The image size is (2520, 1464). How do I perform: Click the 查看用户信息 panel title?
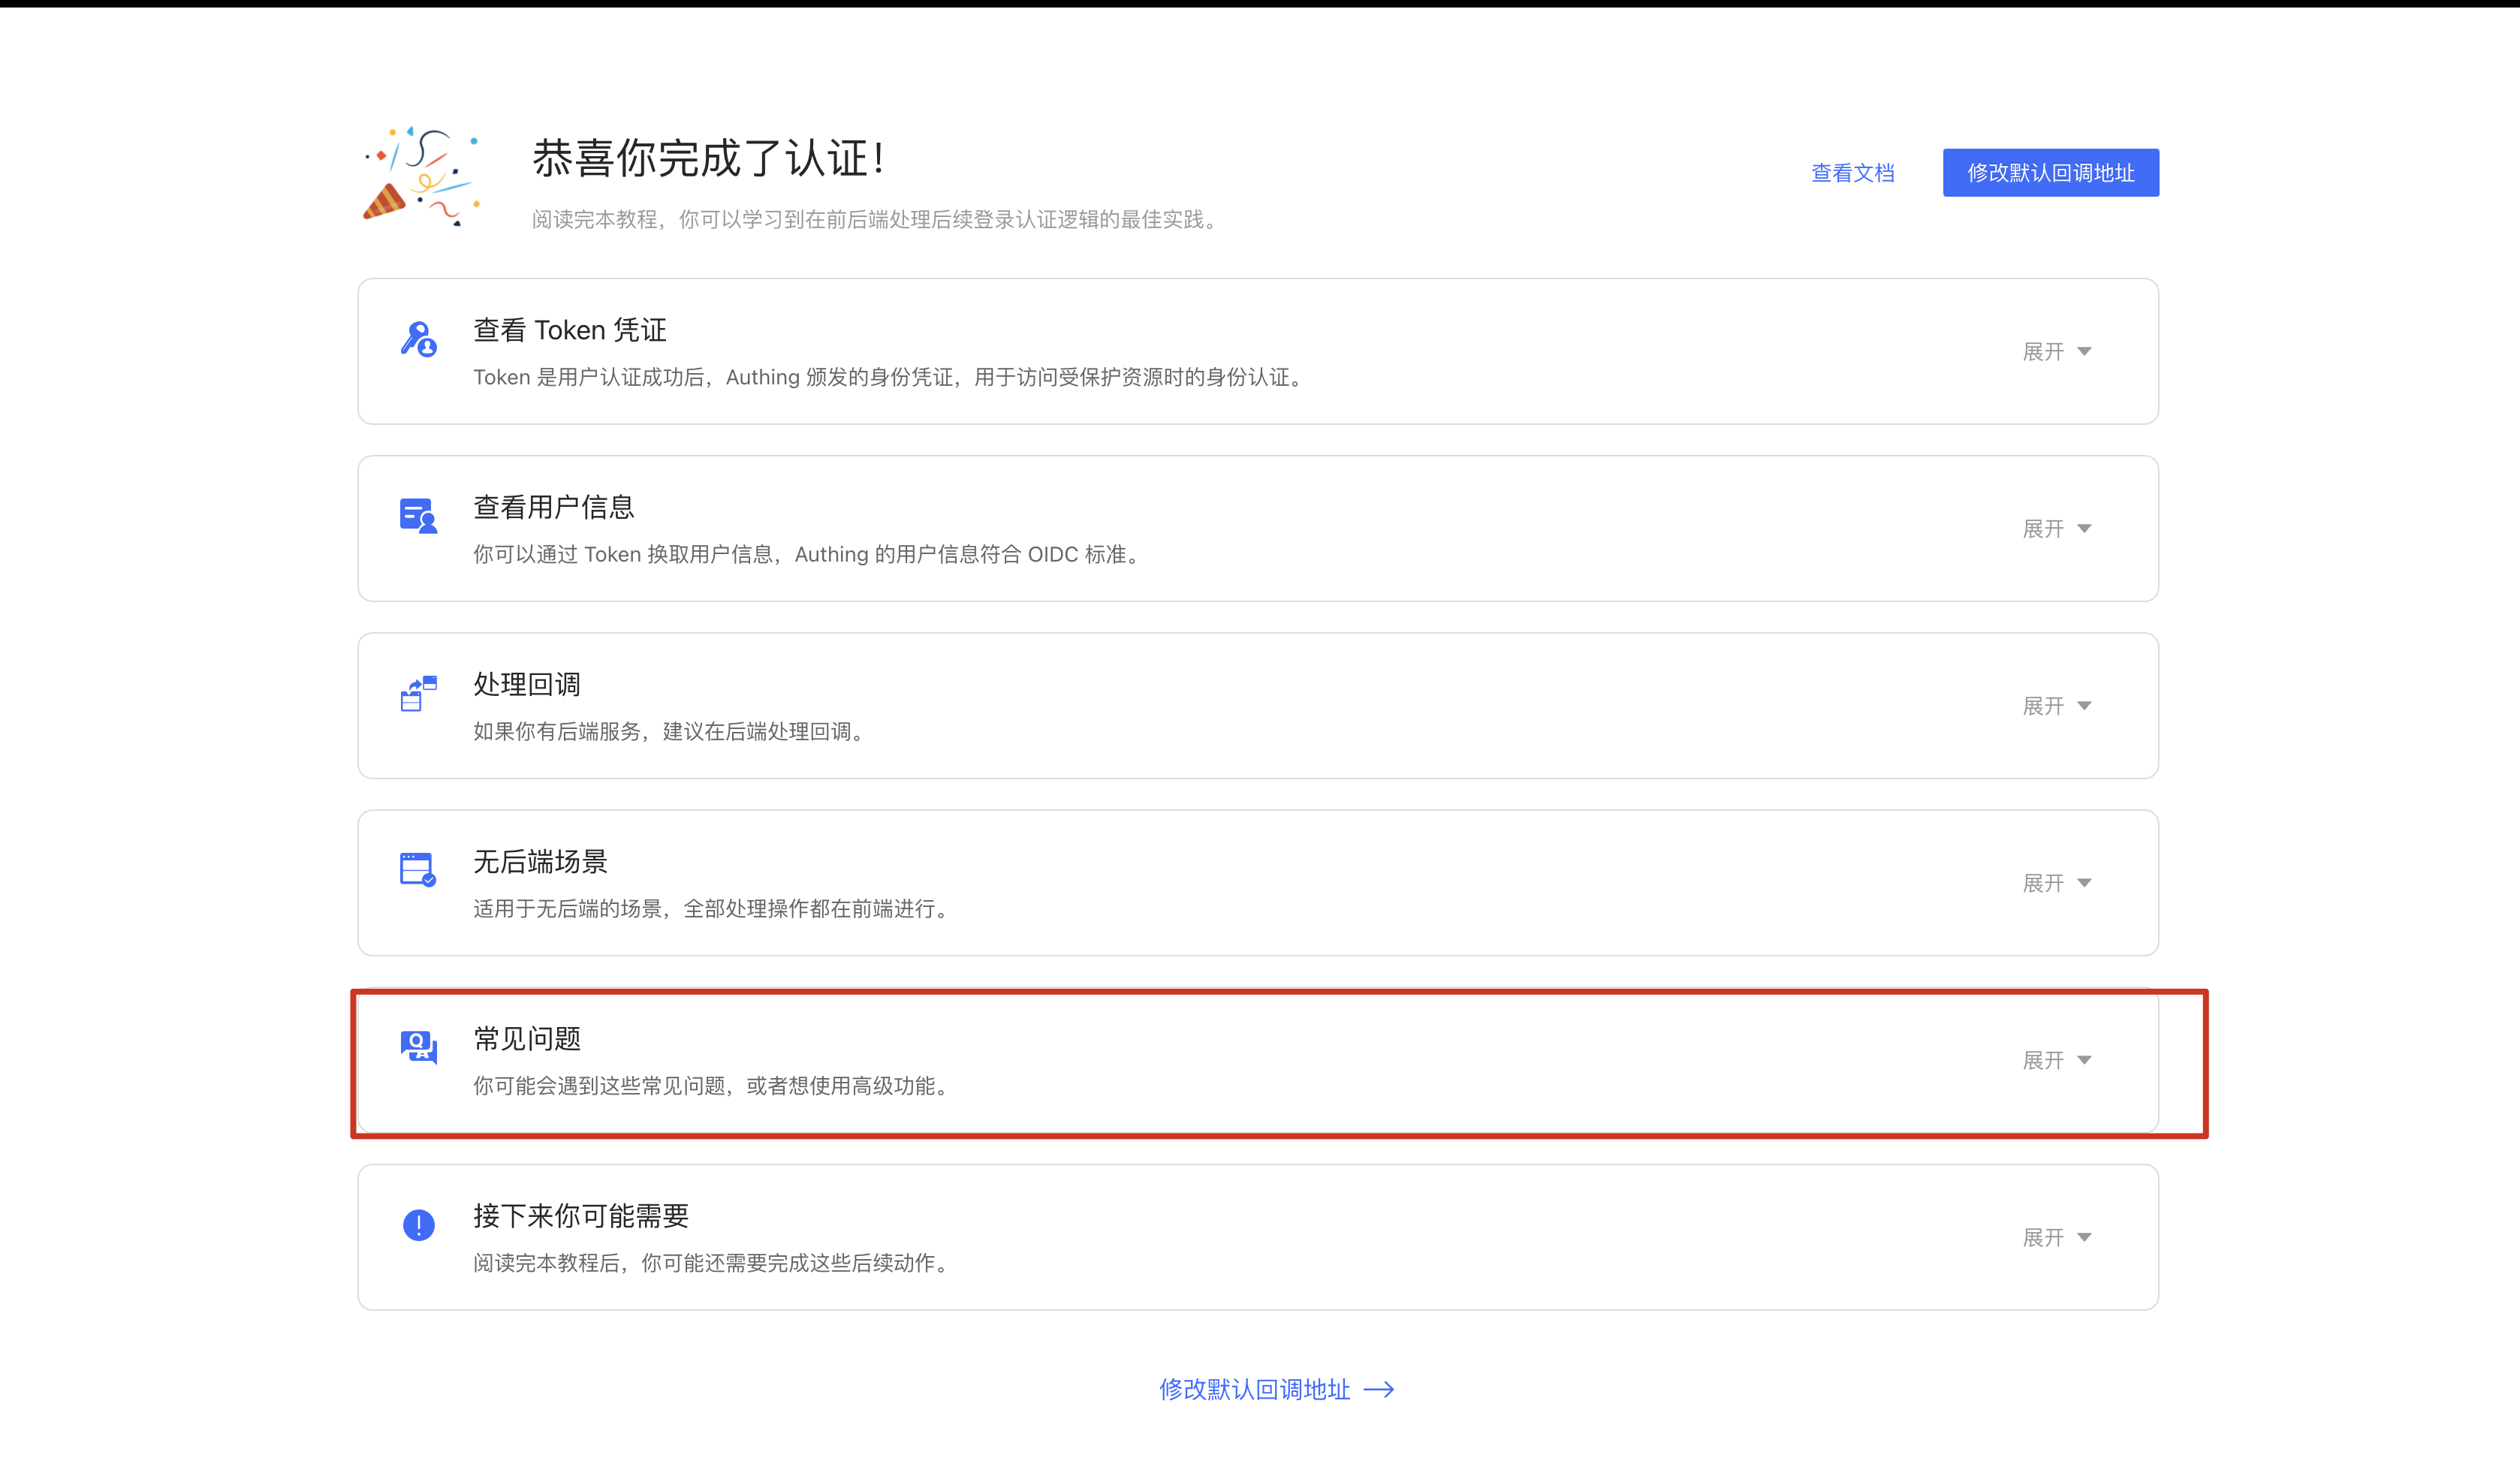(x=553, y=507)
